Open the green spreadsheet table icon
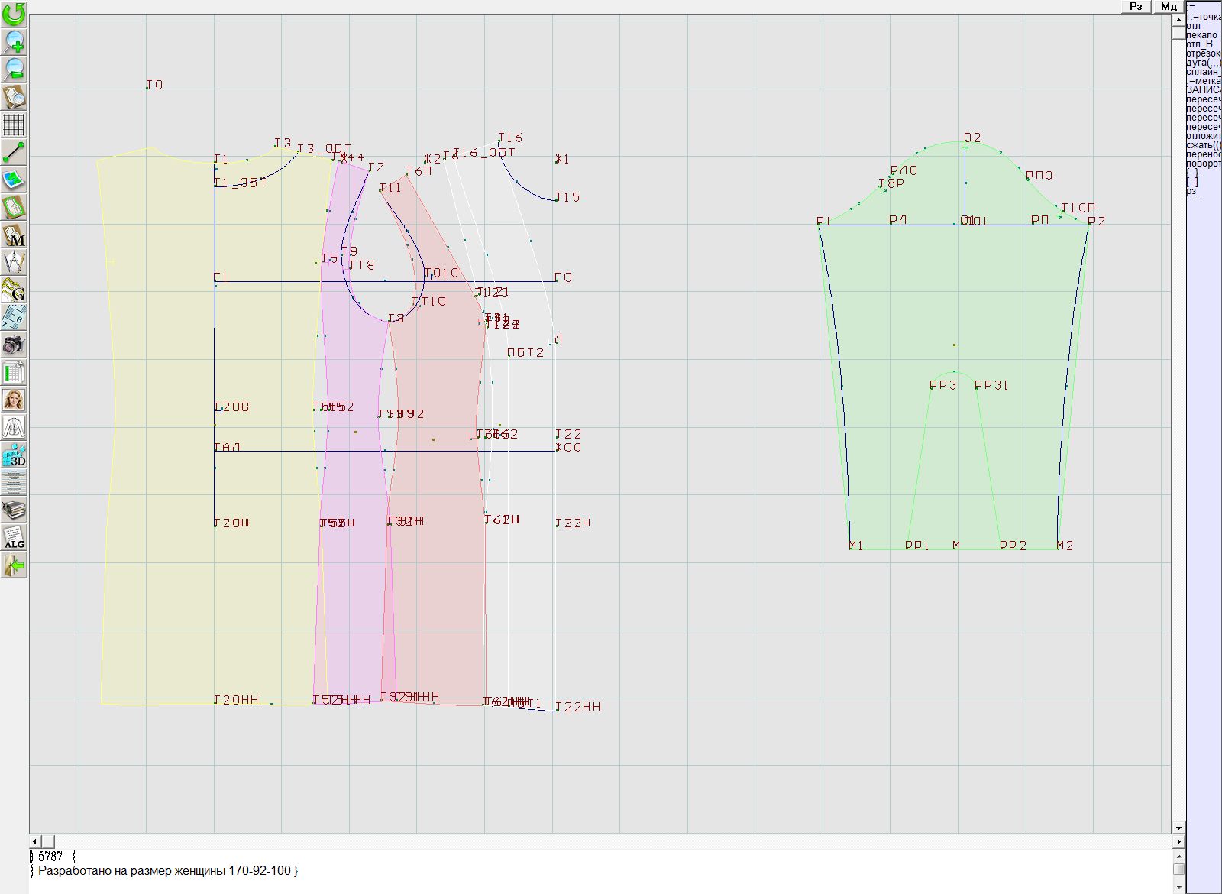The image size is (1222, 894). click(x=14, y=373)
